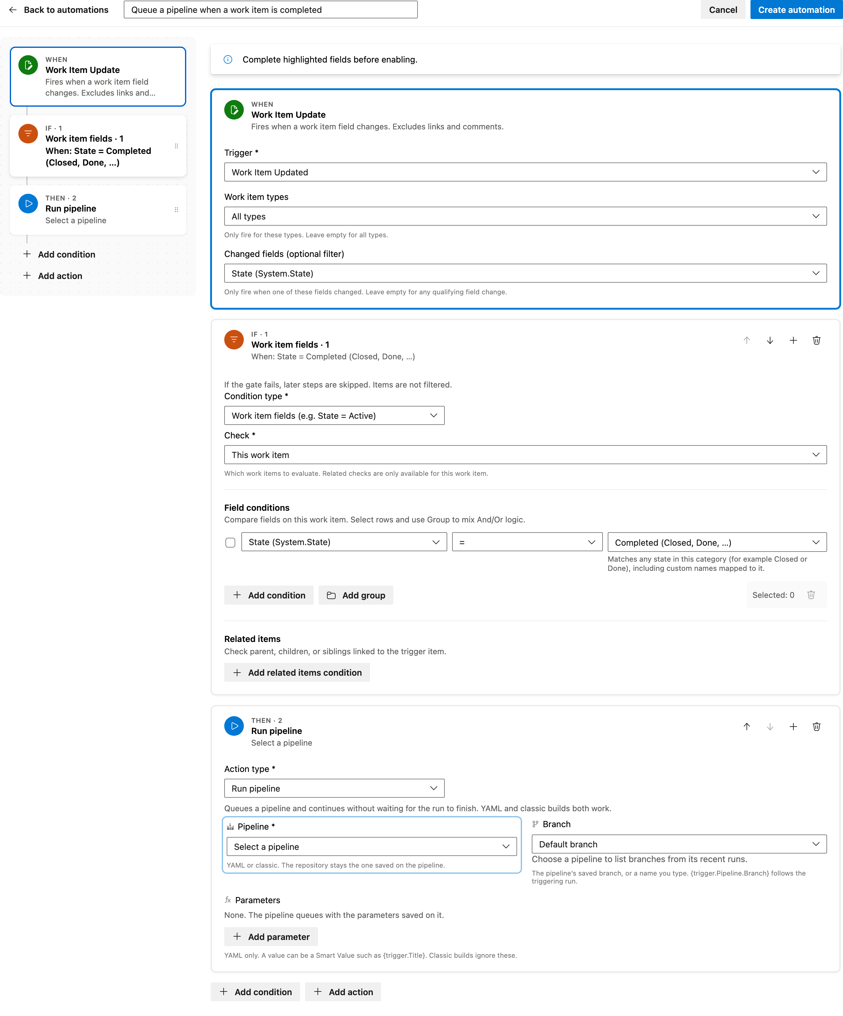
Task: Click the move down arrow on Run pipeline step
Action: point(770,727)
